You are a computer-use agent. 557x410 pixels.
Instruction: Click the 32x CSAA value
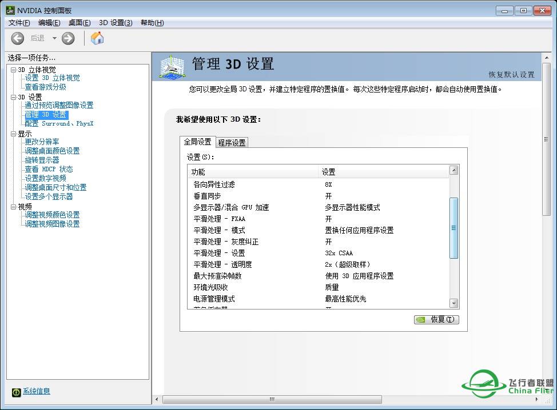[x=339, y=253]
